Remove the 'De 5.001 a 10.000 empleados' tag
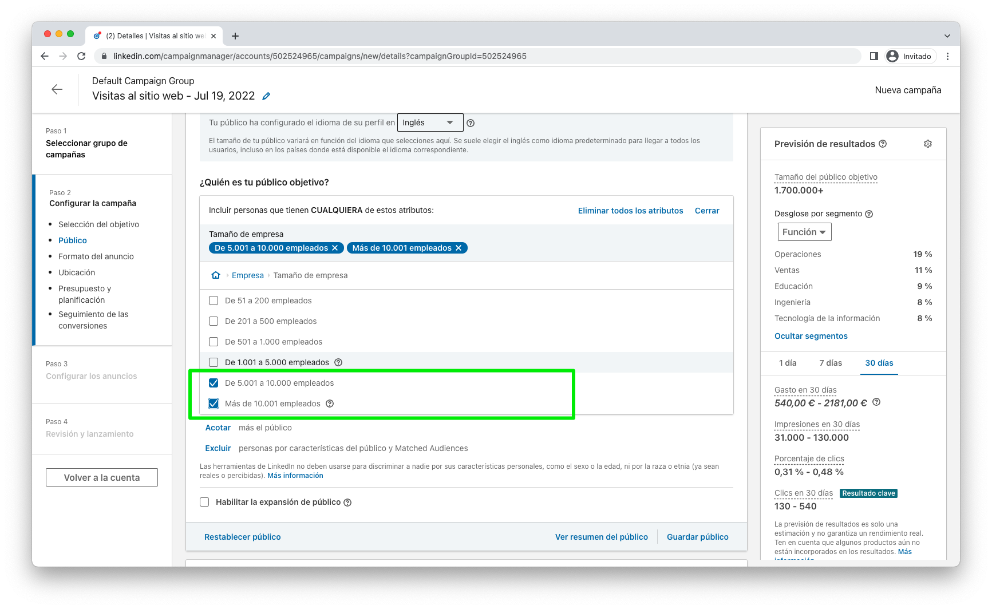Image resolution: width=992 pixels, height=609 pixels. click(x=335, y=248)
